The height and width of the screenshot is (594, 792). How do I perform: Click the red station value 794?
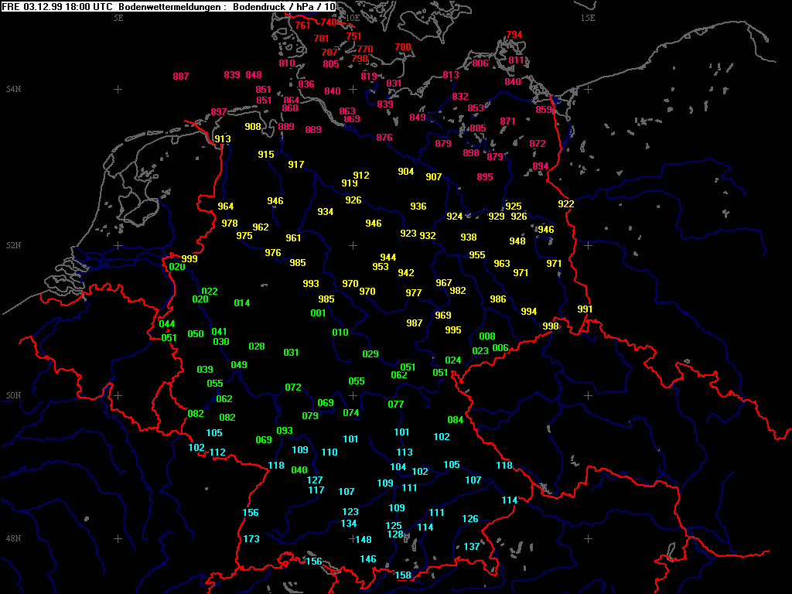click(514, 35)
